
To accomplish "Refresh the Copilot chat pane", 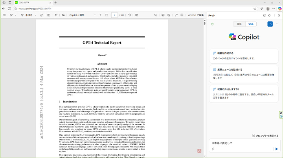I will [269, 15].
